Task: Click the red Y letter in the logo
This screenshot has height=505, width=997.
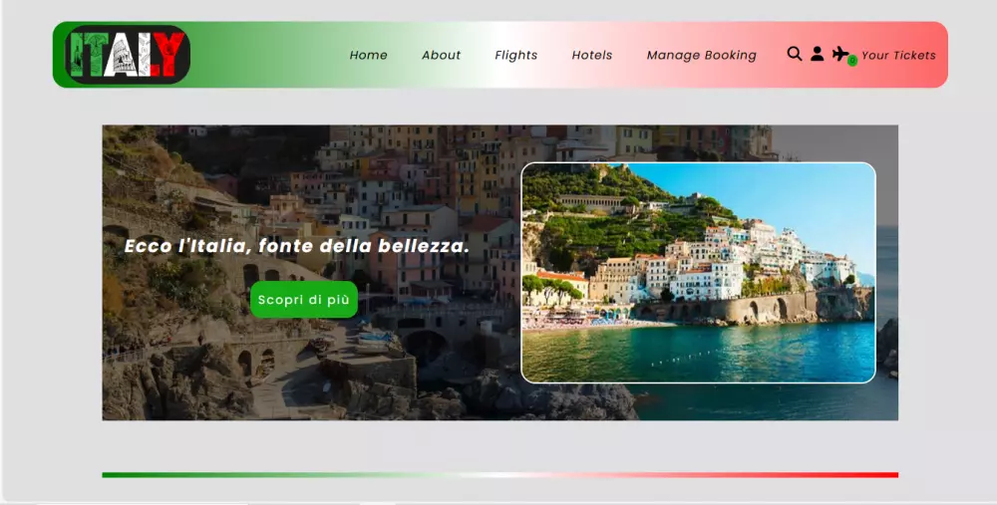Action: [169, 55]
